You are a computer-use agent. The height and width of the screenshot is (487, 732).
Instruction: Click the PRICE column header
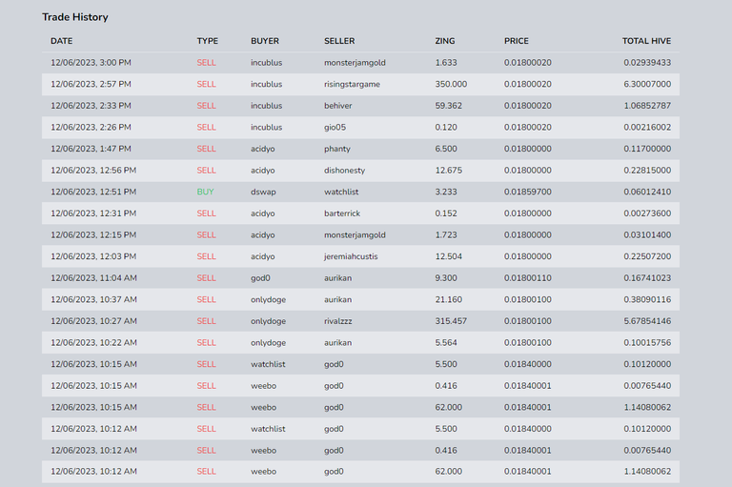(517, 41)
